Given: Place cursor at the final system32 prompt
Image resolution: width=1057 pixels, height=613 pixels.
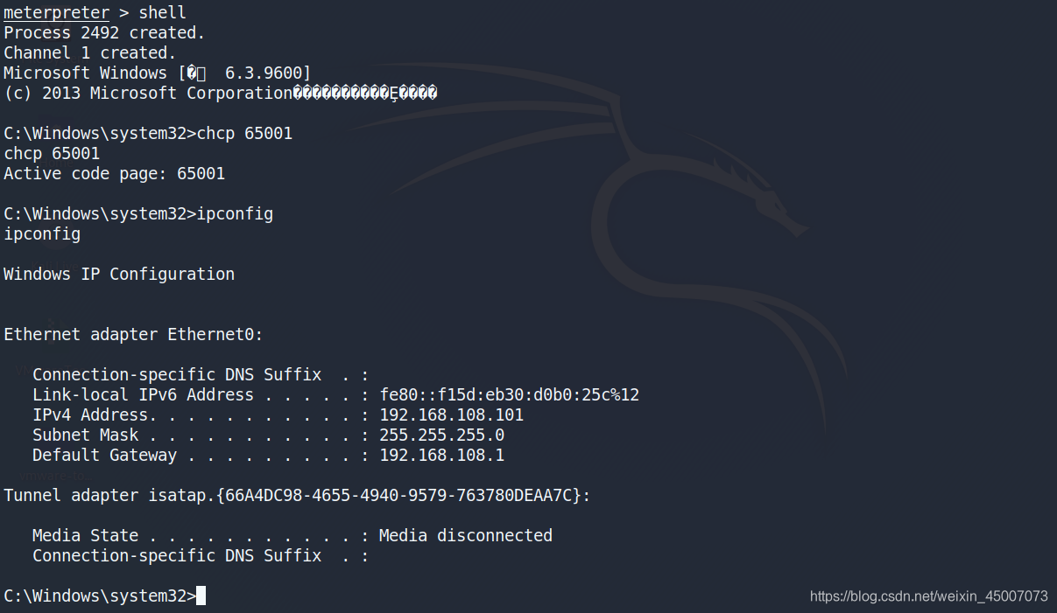Looking at the screenshot, I should click(201, 596).
